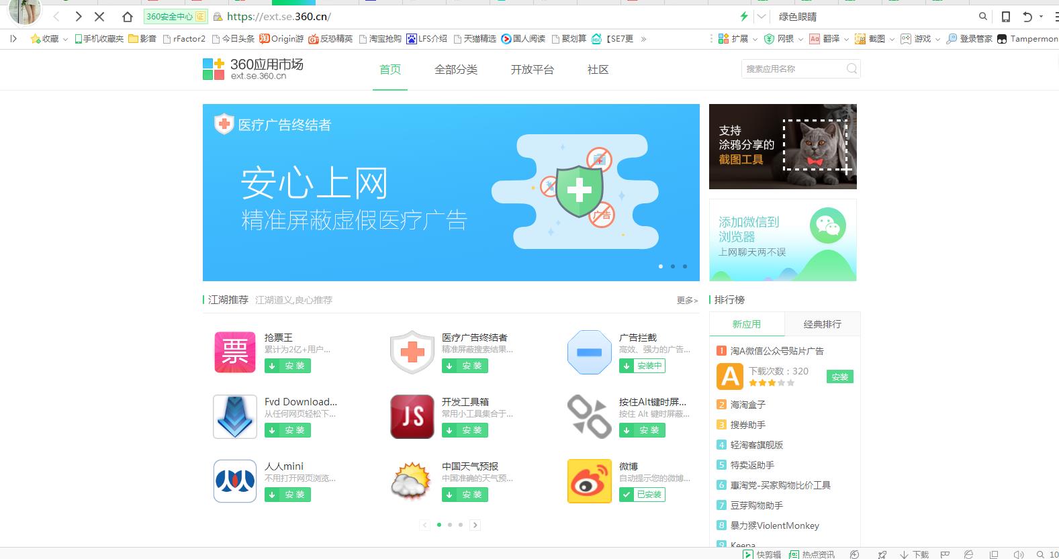Click 安装中 button for 广告拦截
Viewport: 1059px width, 559px height.
(642, 366)
